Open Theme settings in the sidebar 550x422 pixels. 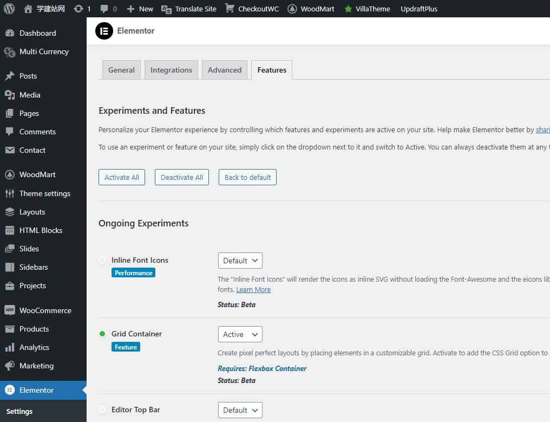pyautogui.click(x=44, y=193)
